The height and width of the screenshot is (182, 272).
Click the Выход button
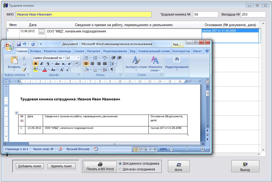245,166
